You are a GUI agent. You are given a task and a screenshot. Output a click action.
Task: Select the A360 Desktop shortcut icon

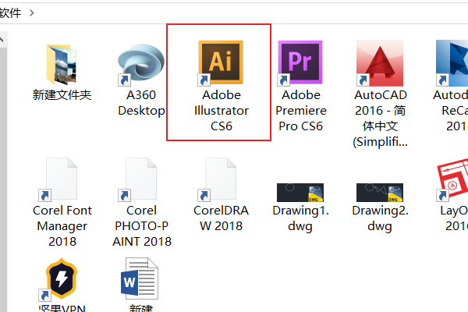coord(141,62)
